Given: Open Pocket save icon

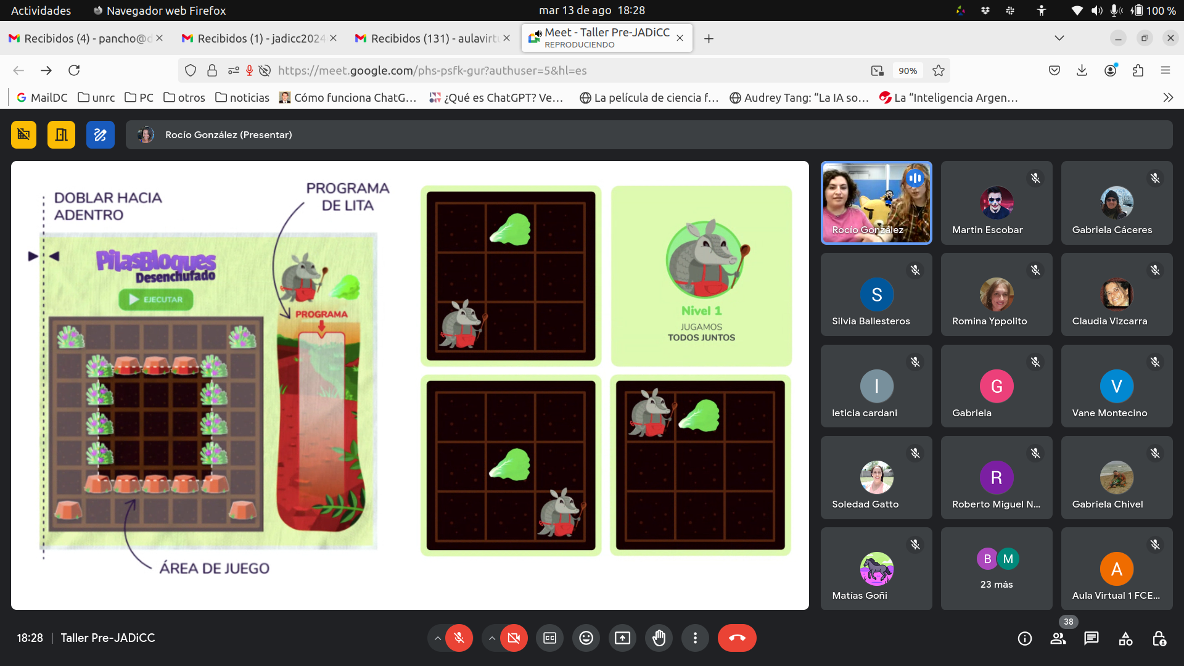Looking at the screenshot, I should click(1054, 70).
